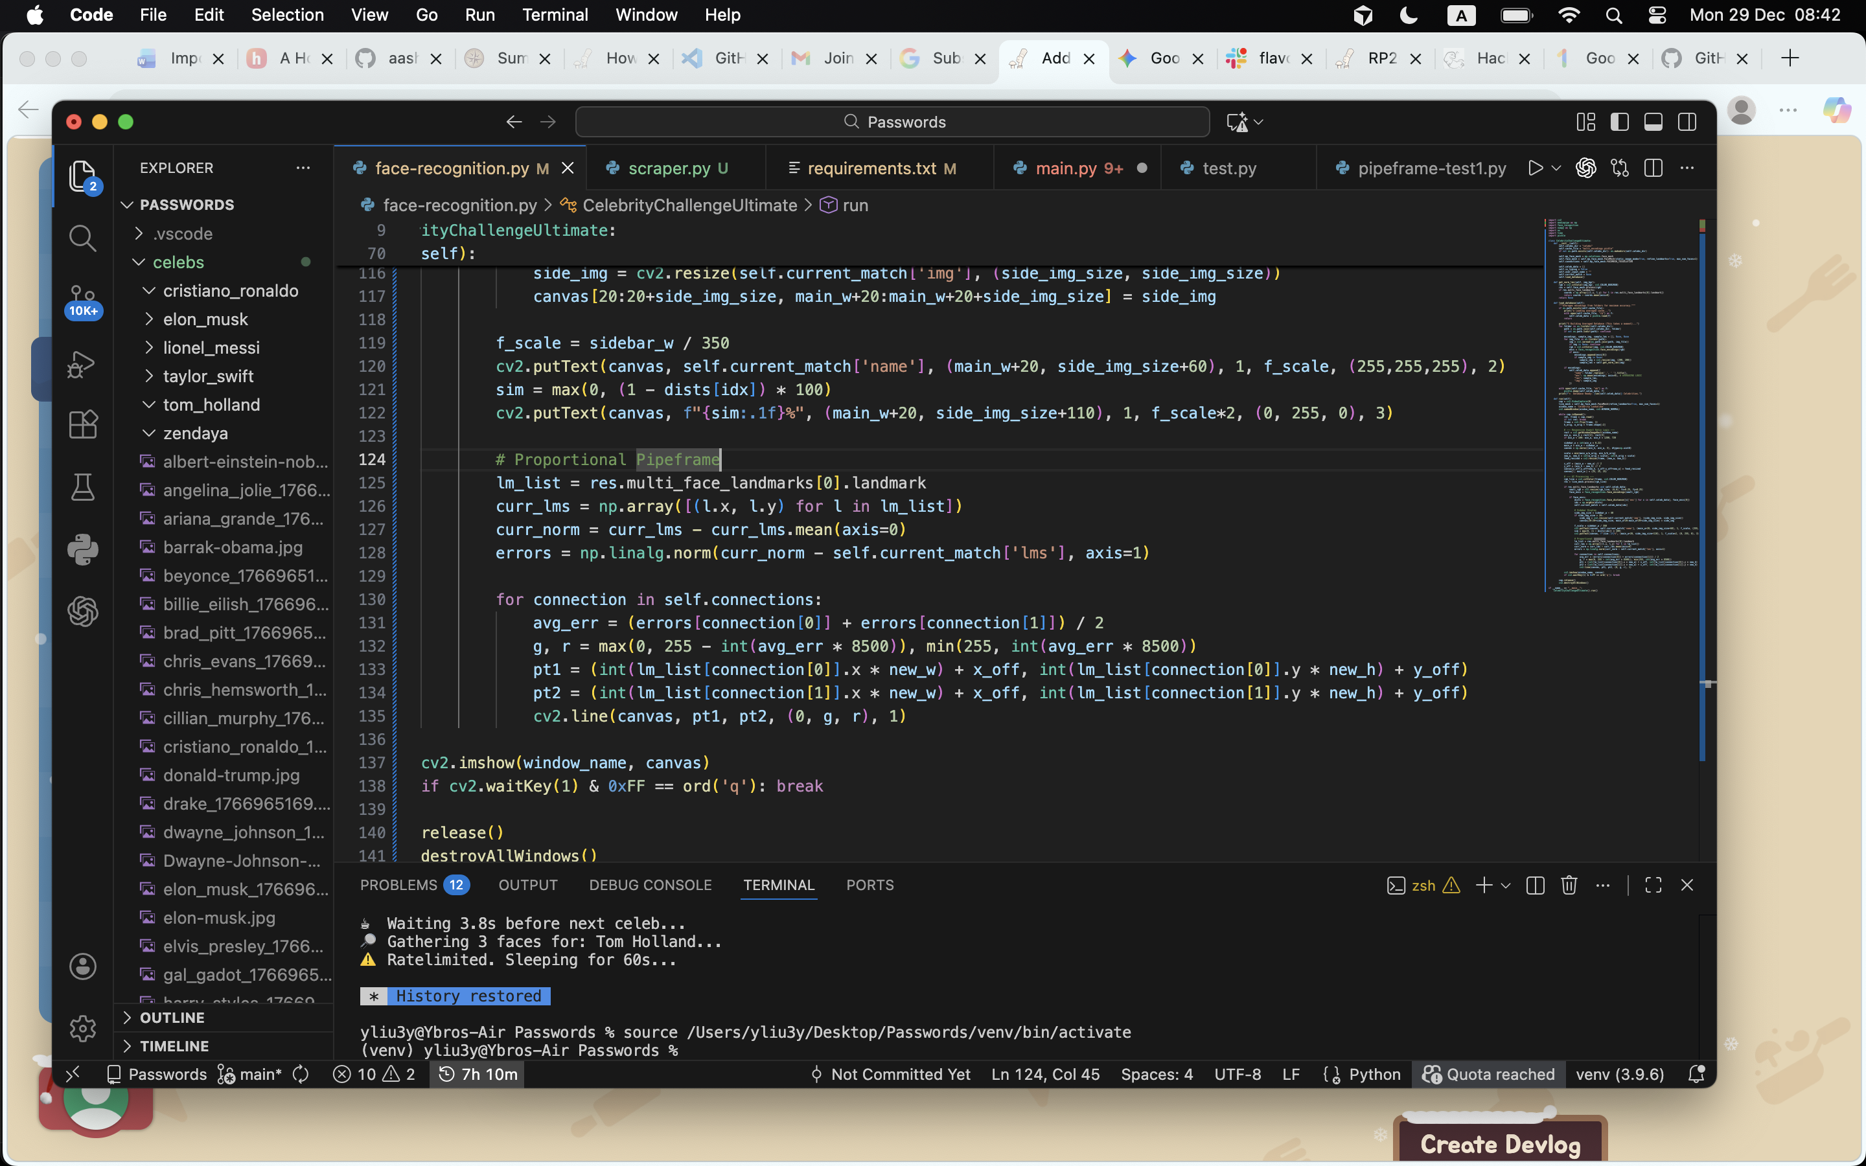Switch to the scraper.py tab
Viewport: 1866px width, 1166px height.
coord(669,168)
